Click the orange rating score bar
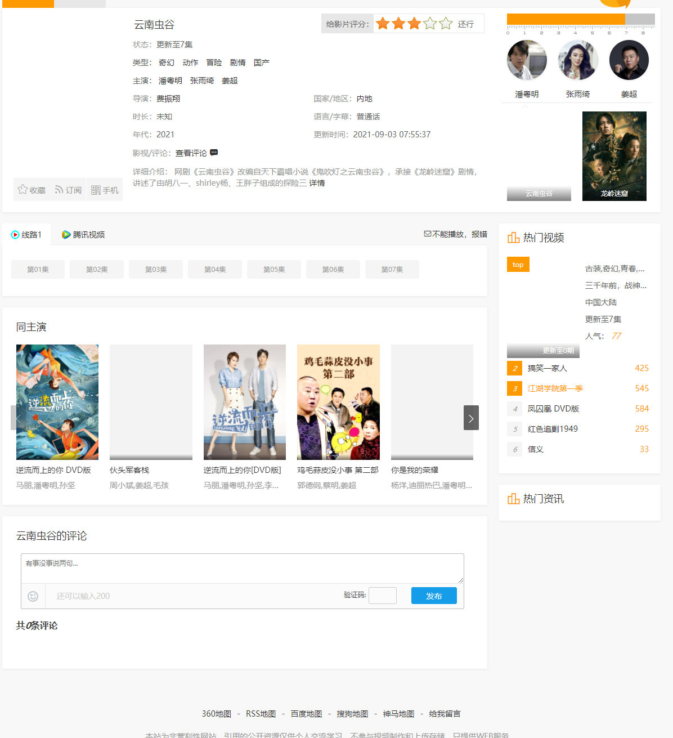 [x=566, y=19]
